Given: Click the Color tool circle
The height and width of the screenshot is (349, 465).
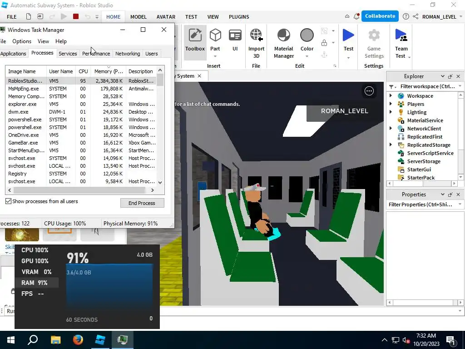Looking at the screenshot, I should pos(307,35).
